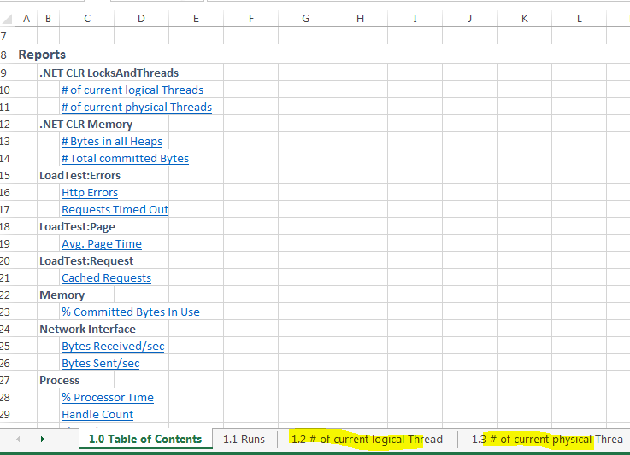This screenshot has width=630, height=455.
Task: Switch to '1.2 # of current logical Thread' tab
Action: coord(367,440)
